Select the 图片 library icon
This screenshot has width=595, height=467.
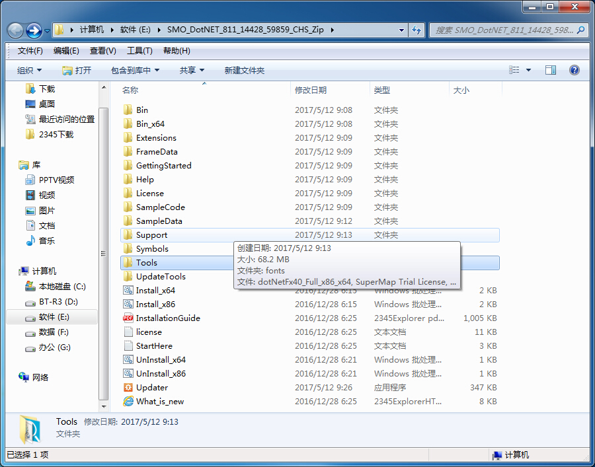(x=30, y=210)
